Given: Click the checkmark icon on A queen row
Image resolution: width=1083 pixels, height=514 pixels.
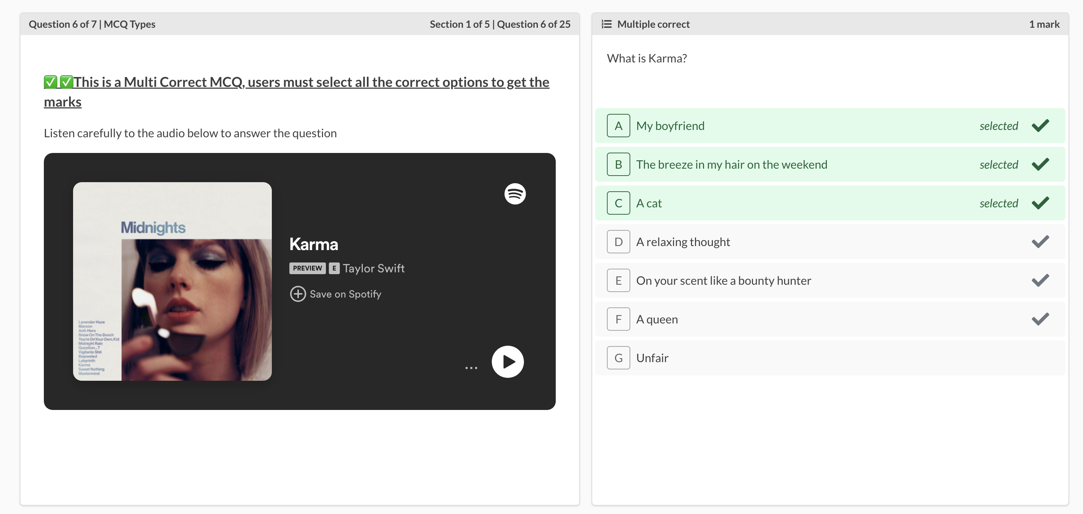Looking at the screenshot, I should 1040,319.
